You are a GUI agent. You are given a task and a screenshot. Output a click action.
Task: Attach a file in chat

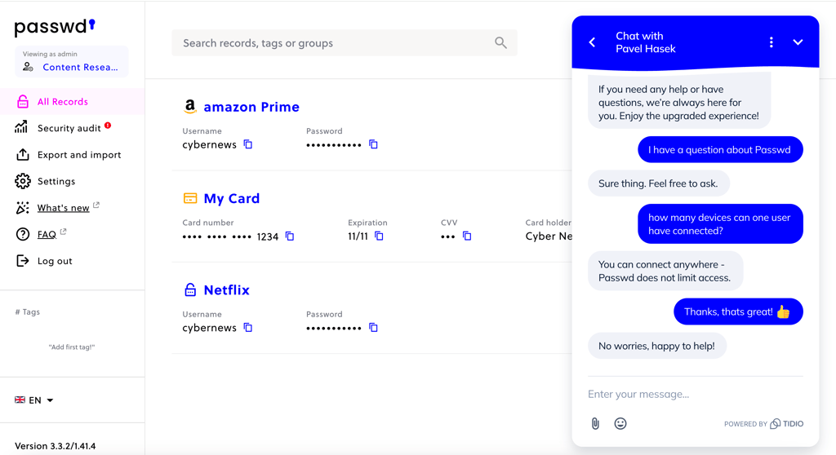[595, 423]
